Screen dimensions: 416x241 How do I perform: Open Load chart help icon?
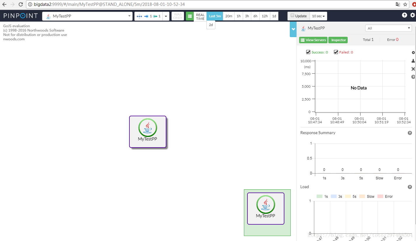[410, 187]
